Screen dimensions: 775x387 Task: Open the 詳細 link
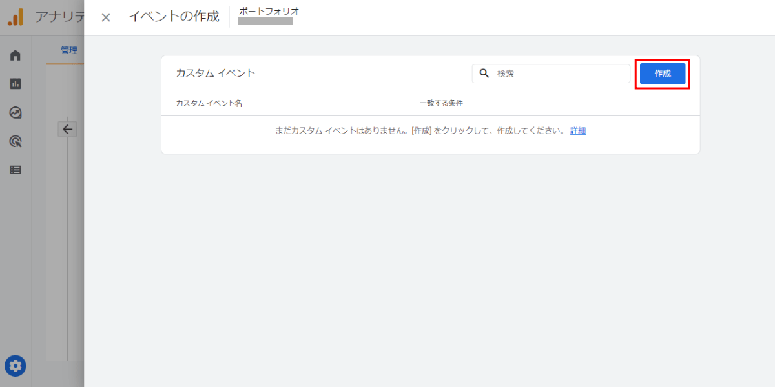(x=578, y=130)
